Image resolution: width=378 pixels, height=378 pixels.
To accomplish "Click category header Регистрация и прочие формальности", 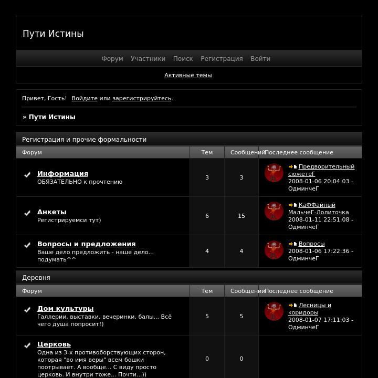I will [84, 140].
